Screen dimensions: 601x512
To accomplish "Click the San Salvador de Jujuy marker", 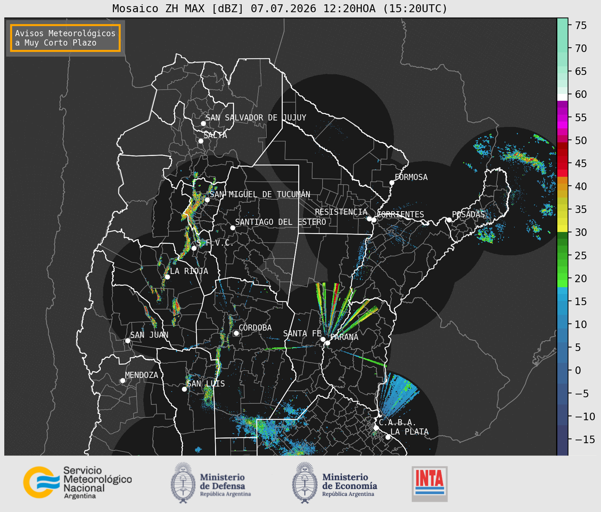I will (203, 123).
